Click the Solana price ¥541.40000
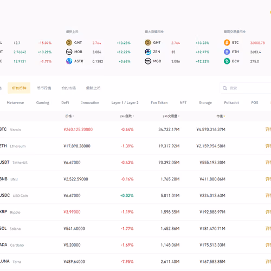 [74, 229]
